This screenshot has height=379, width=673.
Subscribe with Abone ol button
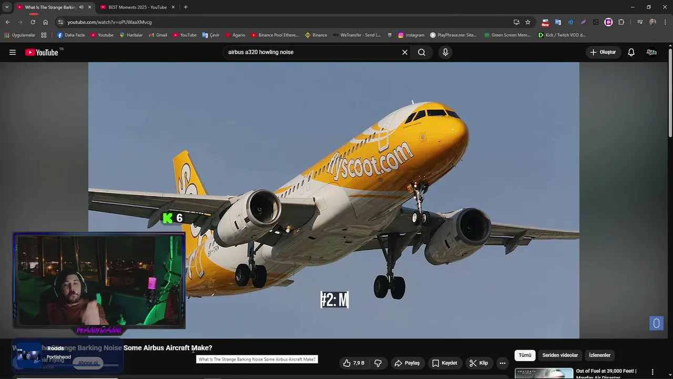click(88, 363)
